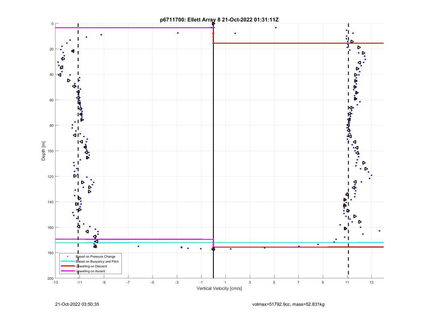The width and height of the screenshot is (424, 313).
Task: Click y-axis depth tick label 0
Action: pos(52,24)
